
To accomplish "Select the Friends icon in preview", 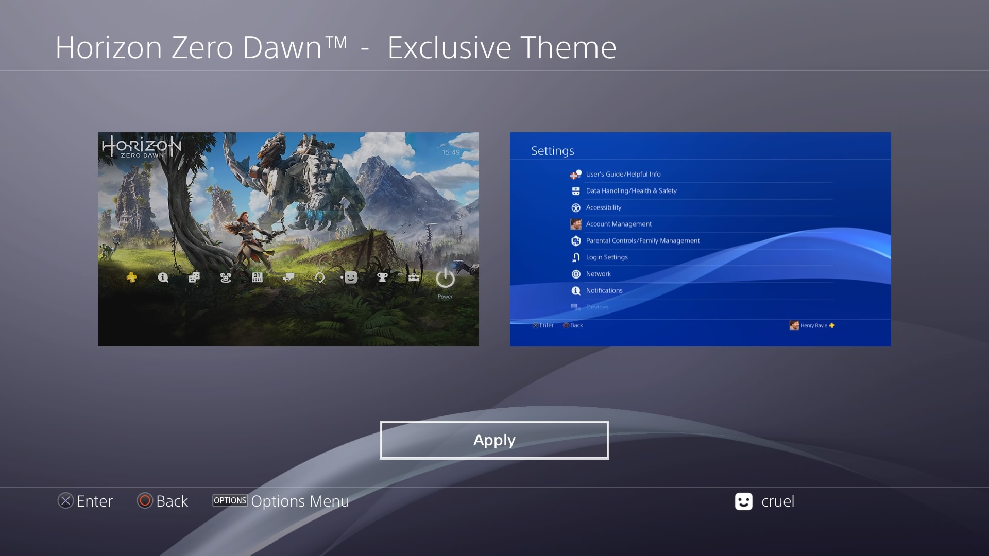I will pos(194,278).
